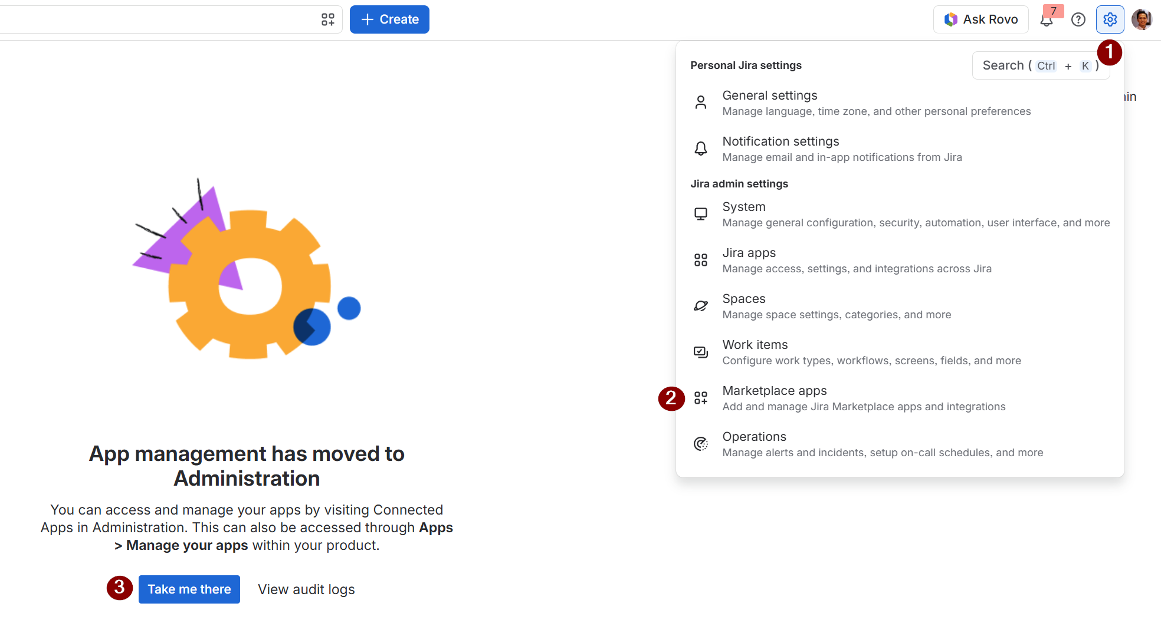Click the Operations radar icon
Image resolution: width=1161 pixels, height=623 pixels.
[x=700, y=444]
